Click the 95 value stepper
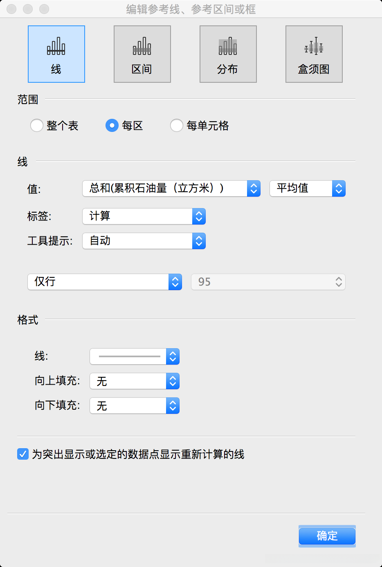The height and width of the screenshot is (567, 382). point(338,282)
